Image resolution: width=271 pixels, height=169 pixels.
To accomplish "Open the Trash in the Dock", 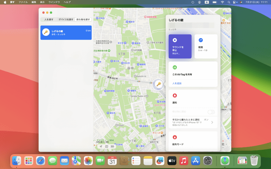I will [x=254, y=161].
